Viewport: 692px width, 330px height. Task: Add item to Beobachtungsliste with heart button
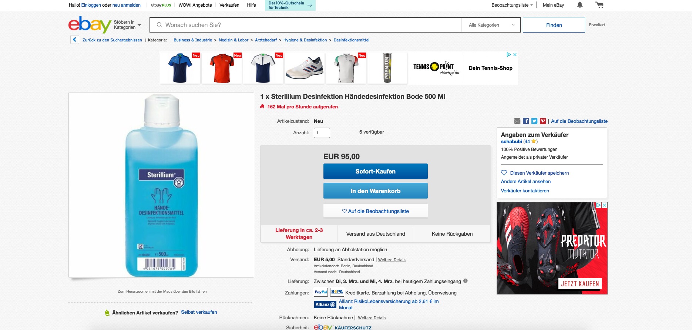point(375,211)
